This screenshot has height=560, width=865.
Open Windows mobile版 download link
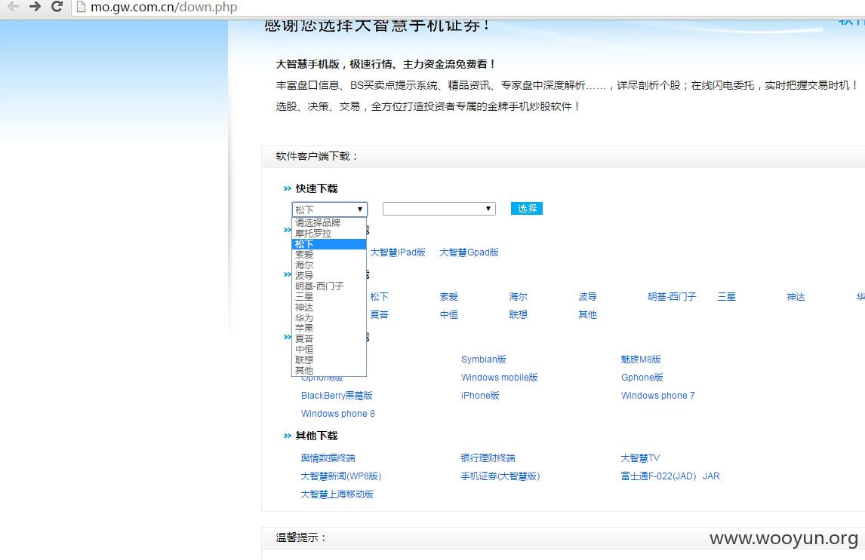499,377
